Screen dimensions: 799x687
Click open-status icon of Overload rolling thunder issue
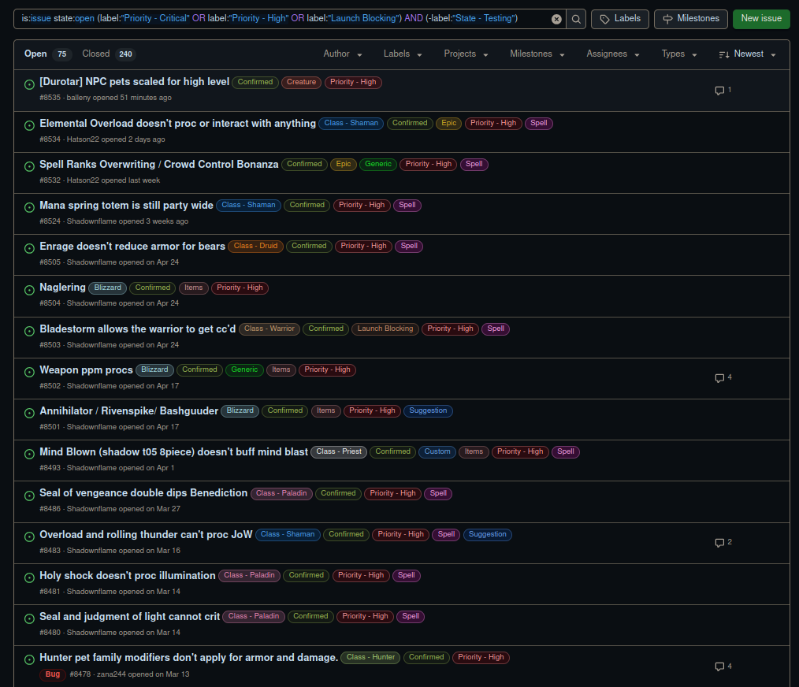pyautogui.click(x=30, y=537)
